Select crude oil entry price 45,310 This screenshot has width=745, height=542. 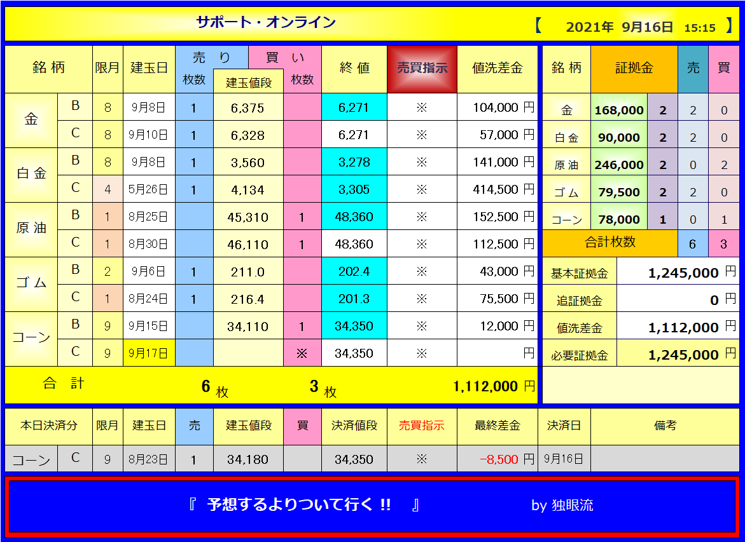[x=249, y=217]
